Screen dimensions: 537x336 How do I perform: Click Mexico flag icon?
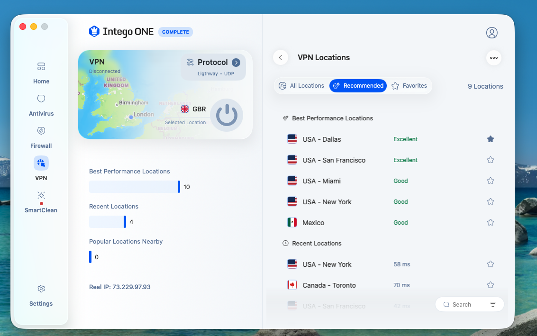[292, 223]
